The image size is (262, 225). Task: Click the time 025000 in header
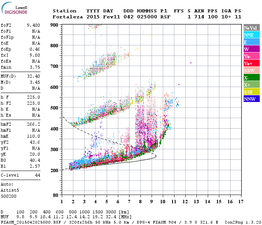pyautogui.click(x=147, y=17)
